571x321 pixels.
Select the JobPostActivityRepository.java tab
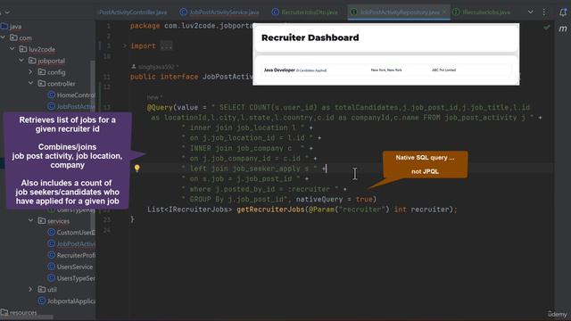coord(399,12)
